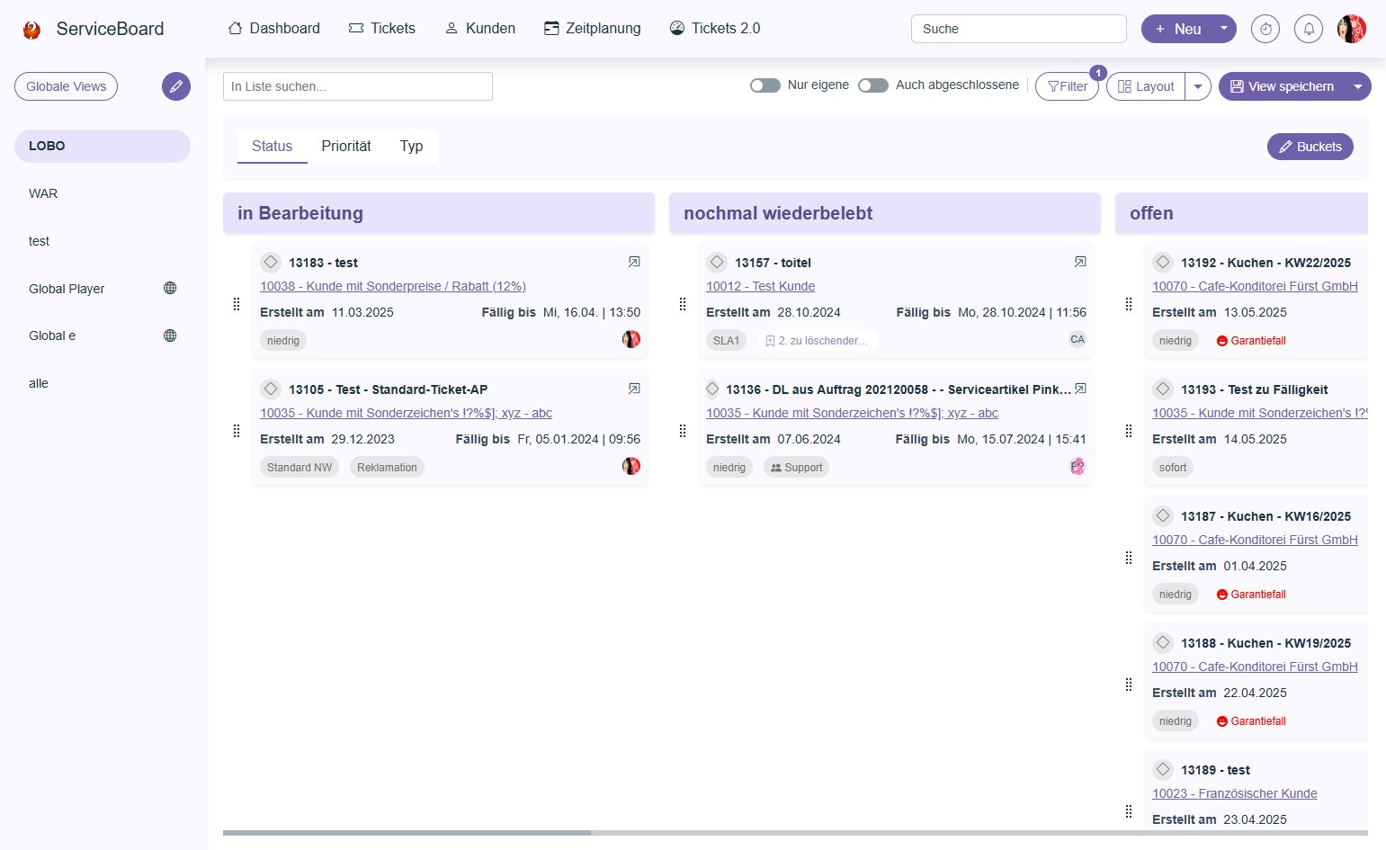1386x850 pixels.
Task: Expand View speichern dropdown arrow
Action: 1357,86
